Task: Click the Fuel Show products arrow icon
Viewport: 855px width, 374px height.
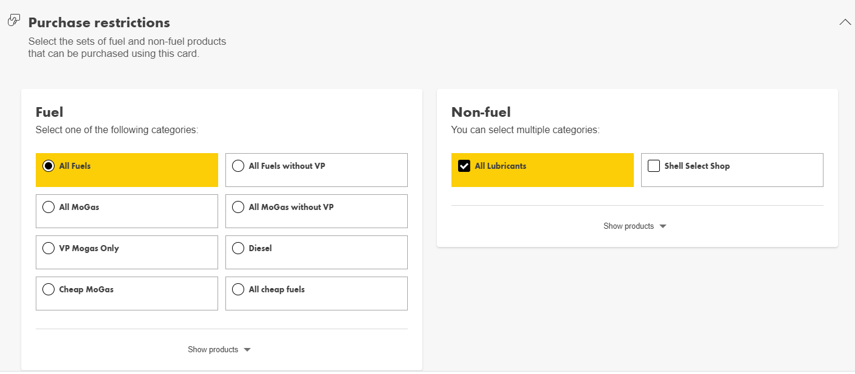Action: [x=247, y=350]
